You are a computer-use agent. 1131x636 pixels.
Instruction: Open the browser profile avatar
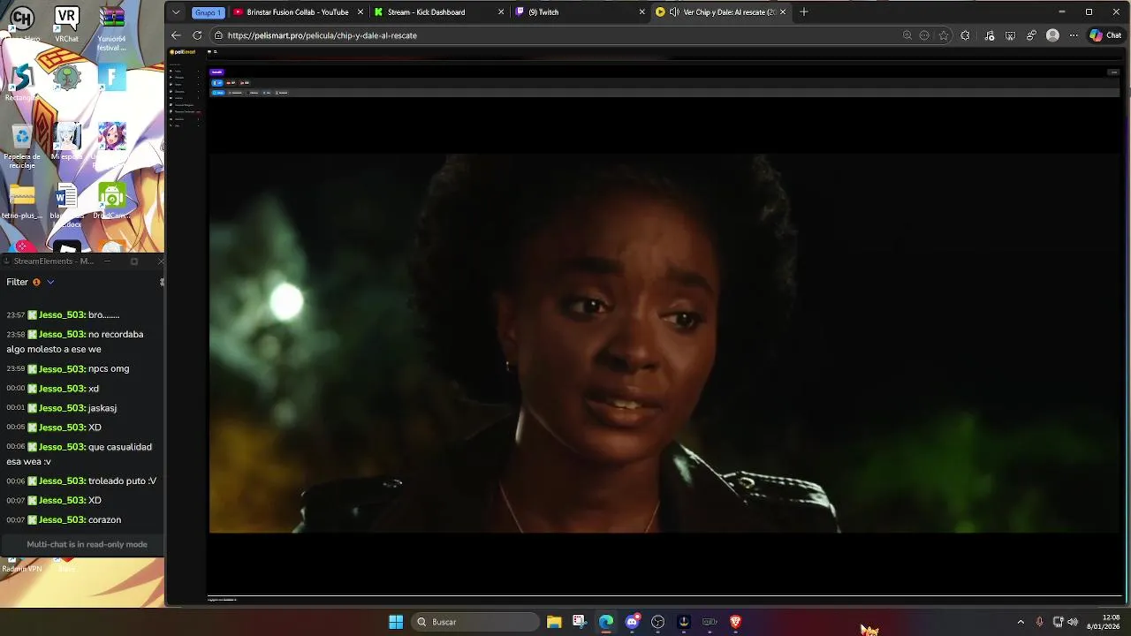click(x=1052, y=35)
